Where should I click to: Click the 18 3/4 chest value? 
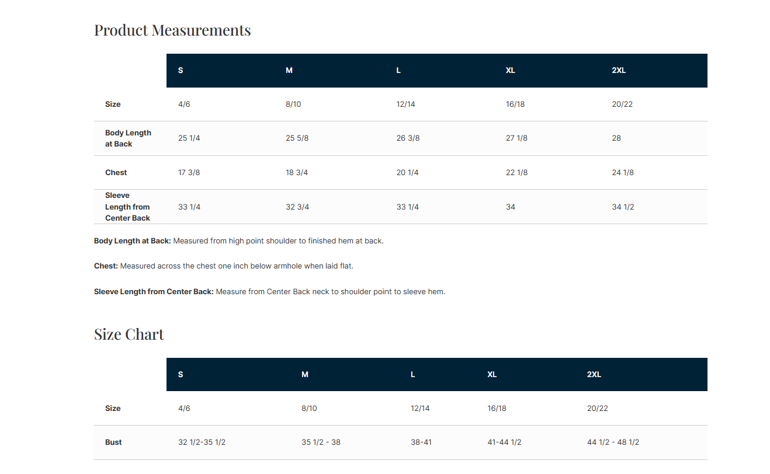(297, 173)
